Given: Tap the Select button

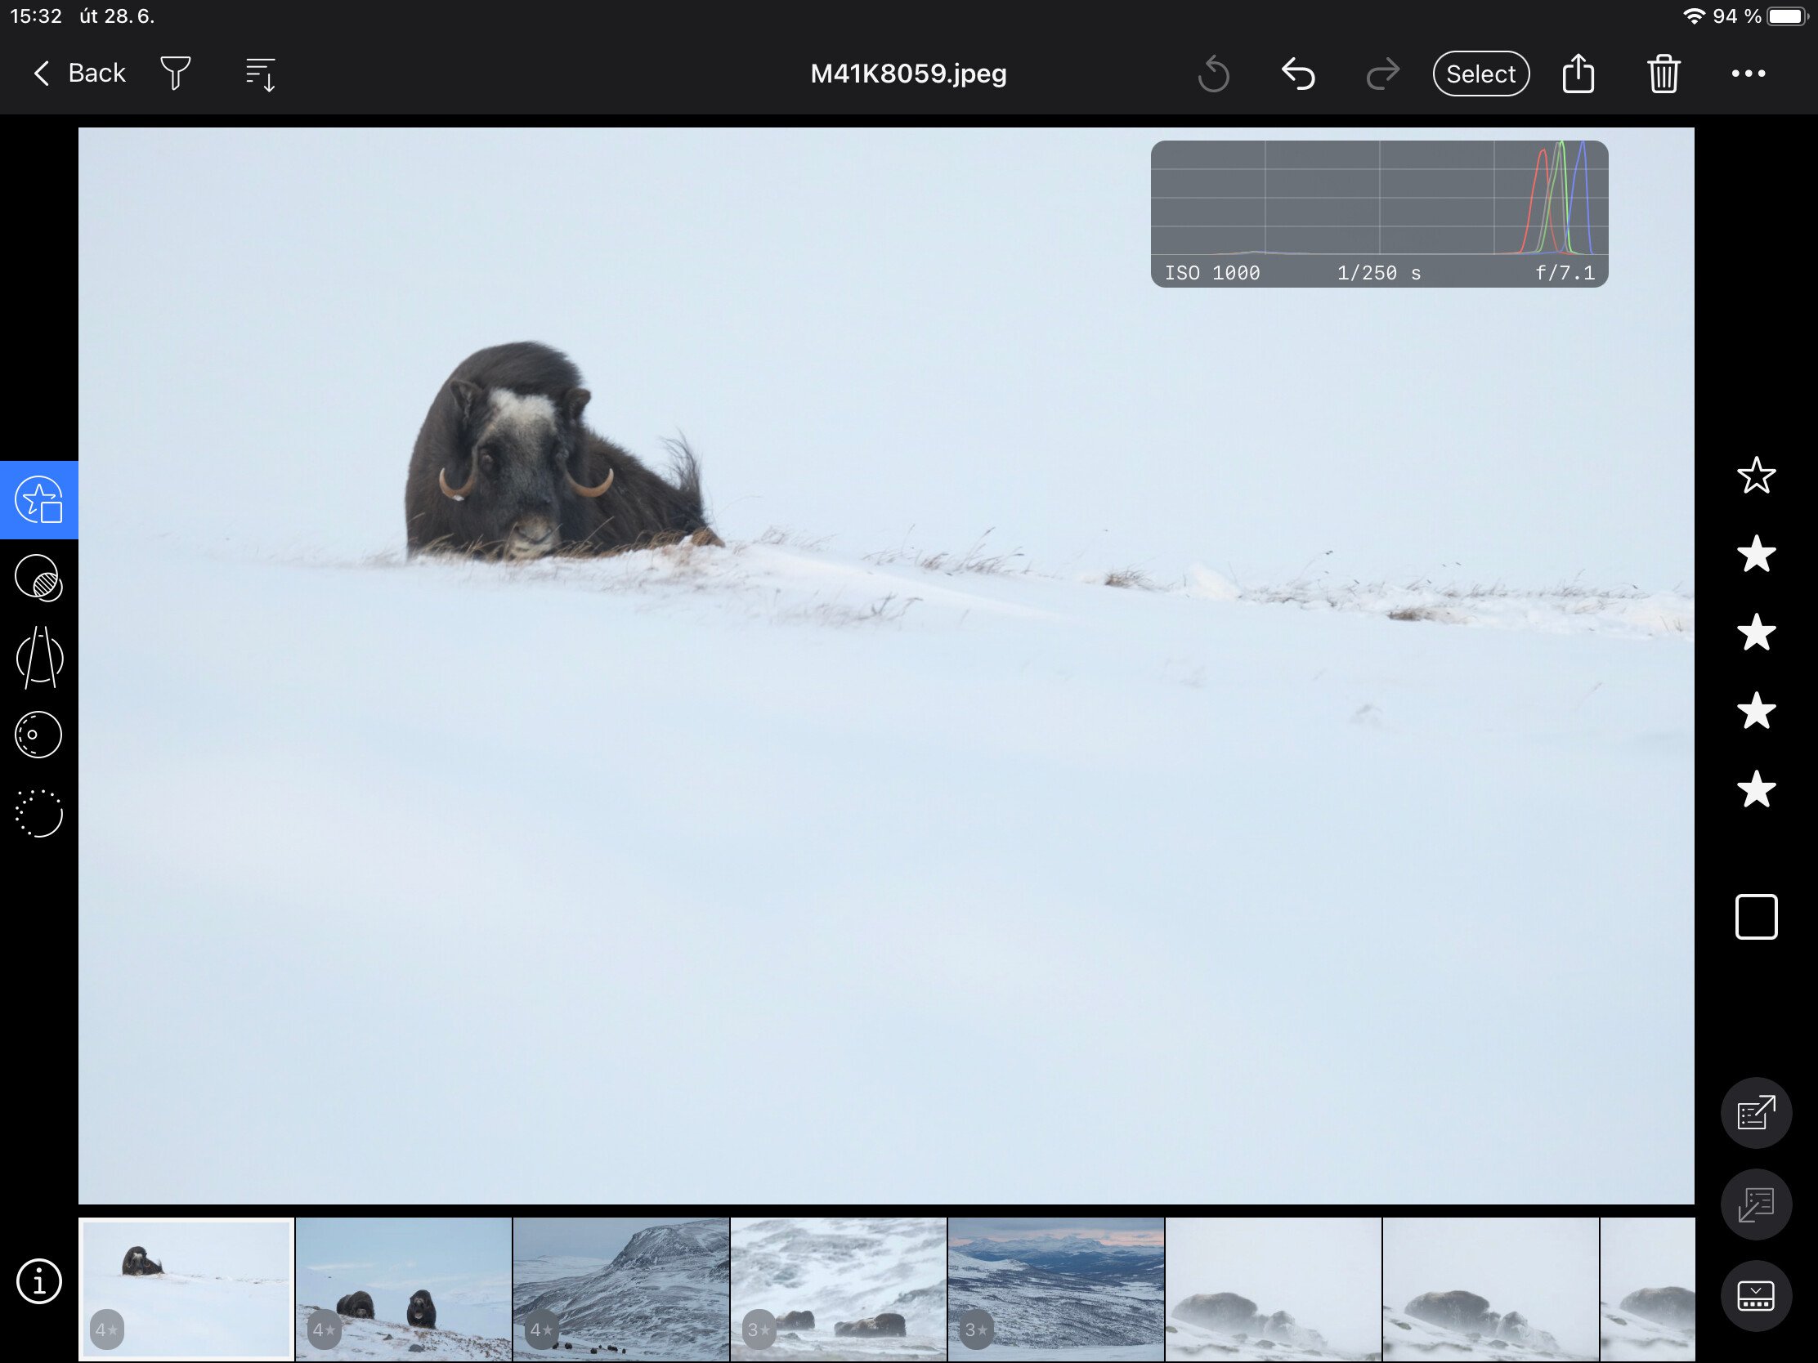Looking at the screenshot, I should (x=1480, y=73).
